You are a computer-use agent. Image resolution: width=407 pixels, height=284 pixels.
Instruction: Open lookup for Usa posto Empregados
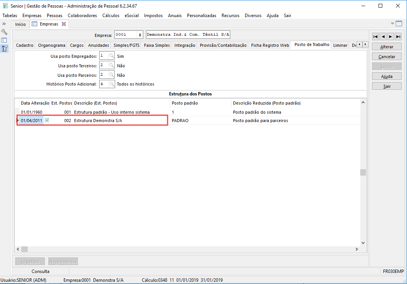coord(111,56)
